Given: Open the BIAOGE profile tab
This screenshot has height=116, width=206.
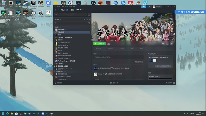Looking at the screenshot, I should click(x=79, y=10).
